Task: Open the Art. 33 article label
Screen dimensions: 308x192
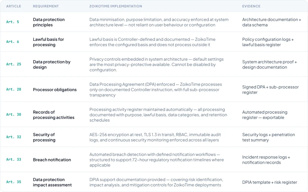Action: tap(14, 160)
